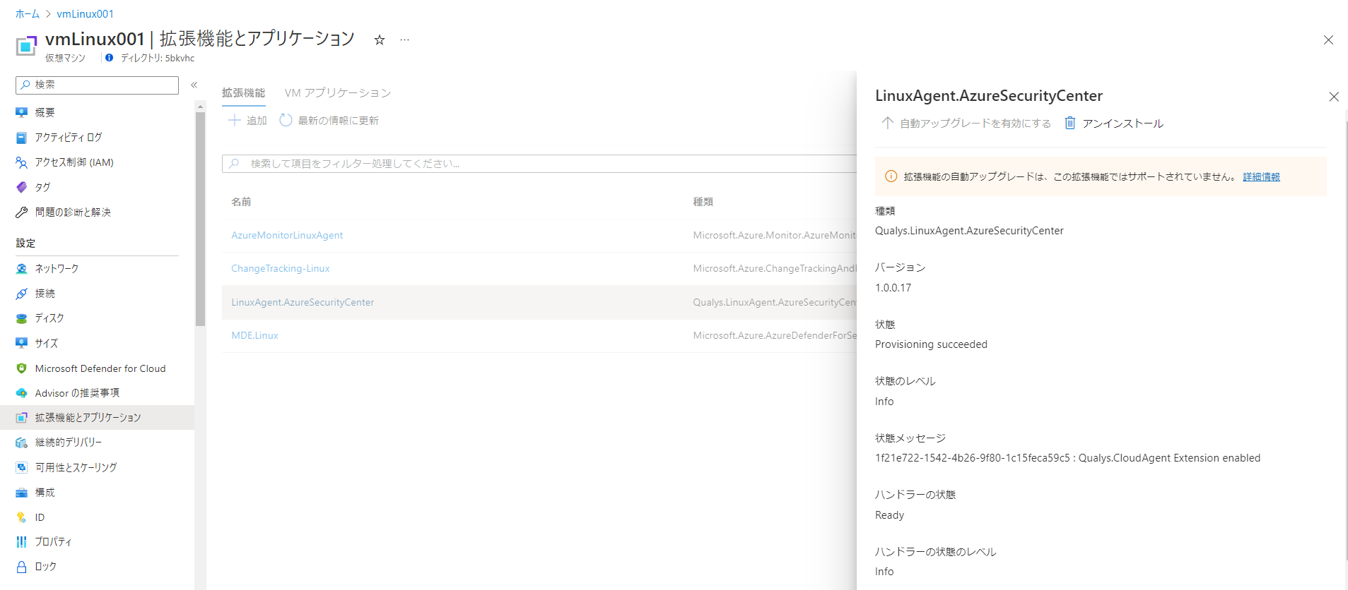
Task: Go to ホーム breadcrumb link
Action: coord(28,13)
